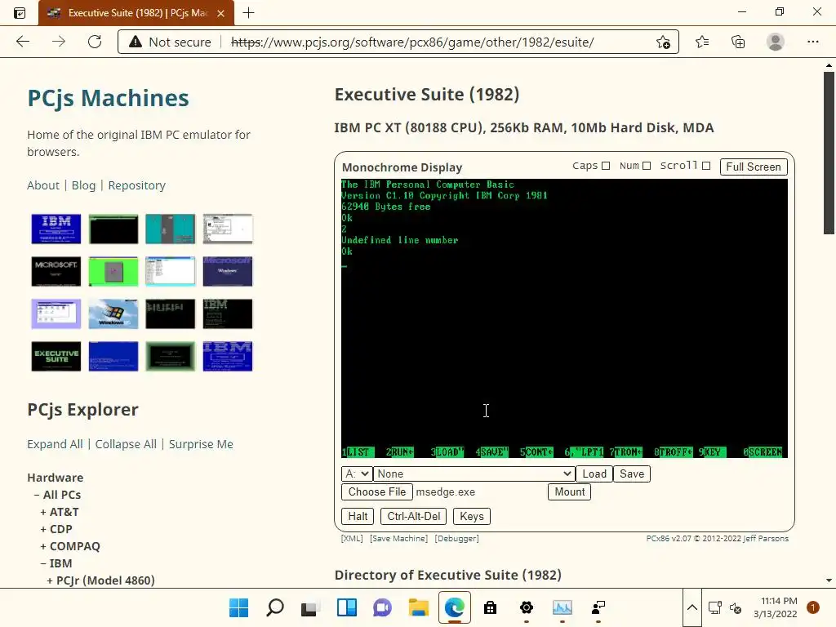Viewport: 836px width, 627px height.
Task: Open the [Debugger] link
Action: (x=457, y=539)
